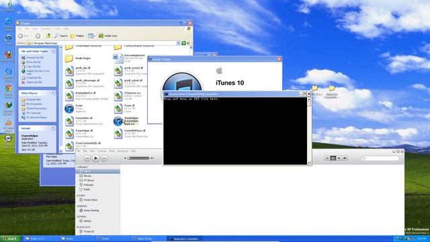Open the Firefox desktop shortcut
Viewport: 430px width, 242px height.
(8, 54)
